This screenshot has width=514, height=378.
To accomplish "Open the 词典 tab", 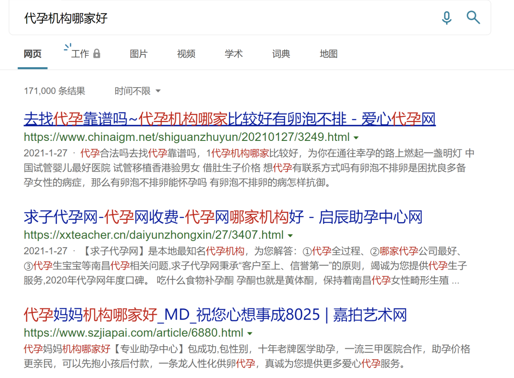I will point(281,54).
